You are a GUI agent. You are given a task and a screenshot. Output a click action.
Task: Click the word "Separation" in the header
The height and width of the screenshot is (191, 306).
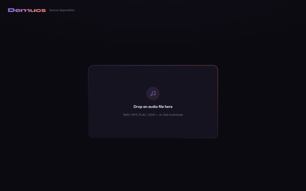coord(67,10)
